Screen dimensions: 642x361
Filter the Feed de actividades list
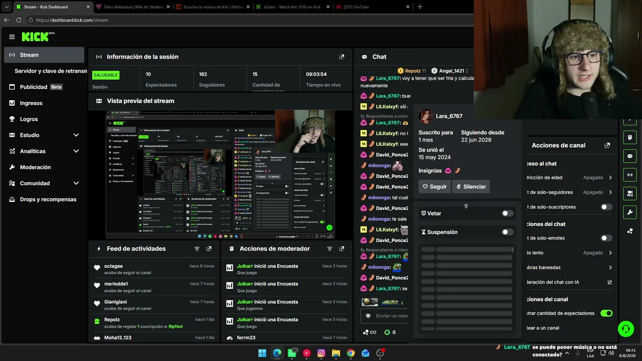[x=197, y=249]
